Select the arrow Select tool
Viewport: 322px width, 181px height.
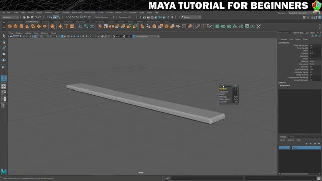4,36
